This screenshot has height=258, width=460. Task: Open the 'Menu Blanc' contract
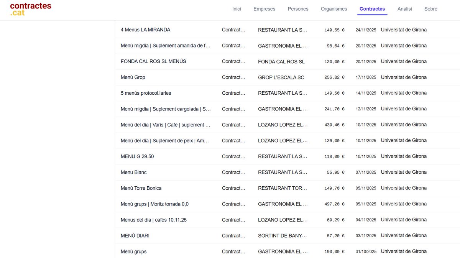(x=133, y=173)
